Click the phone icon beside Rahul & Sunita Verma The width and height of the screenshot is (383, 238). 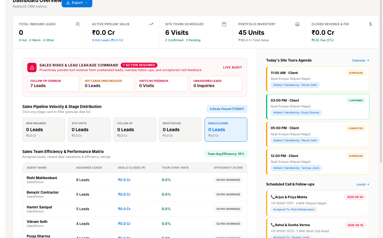point(273,225)
